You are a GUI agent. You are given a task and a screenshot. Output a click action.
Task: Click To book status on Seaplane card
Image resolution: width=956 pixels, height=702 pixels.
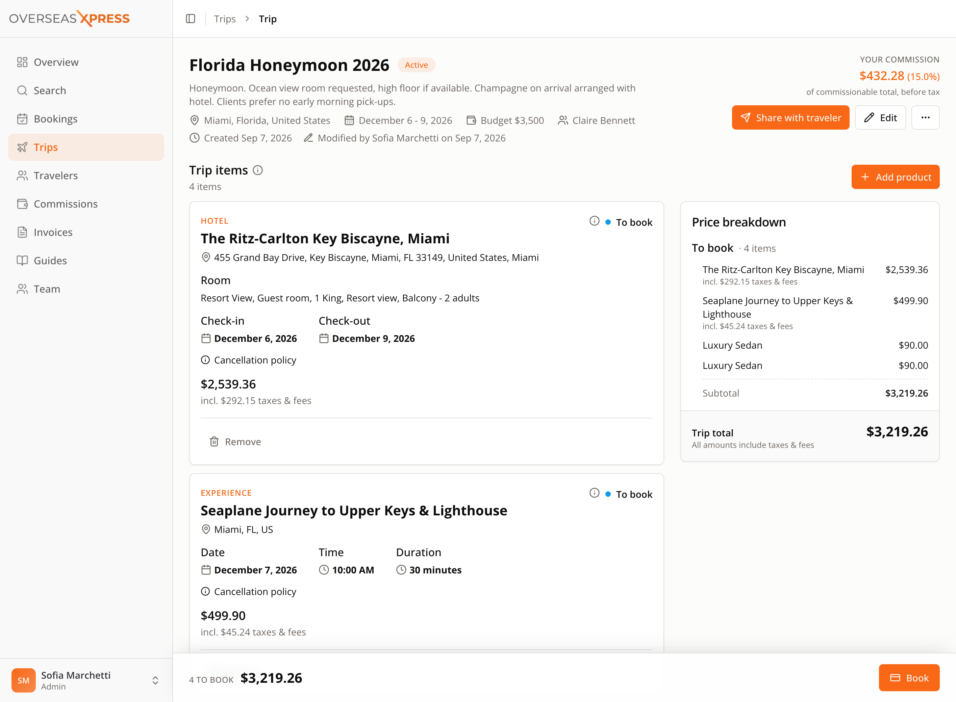click(629, 494)
